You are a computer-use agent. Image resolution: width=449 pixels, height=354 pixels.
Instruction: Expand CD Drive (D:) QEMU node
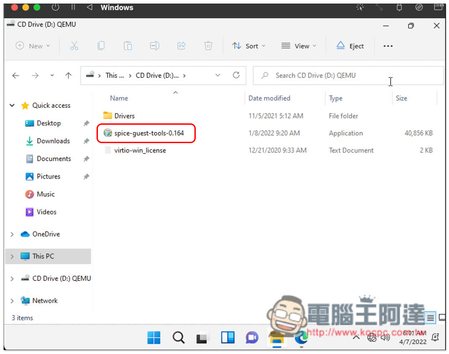coord(12,279)
